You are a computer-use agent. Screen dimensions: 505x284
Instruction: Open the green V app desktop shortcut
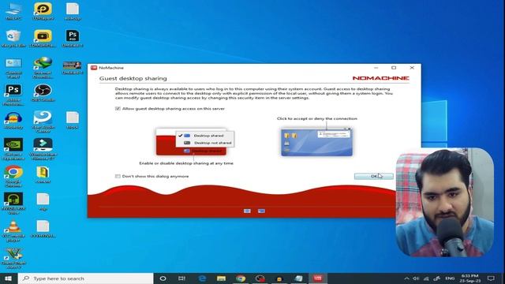[13, 259]
